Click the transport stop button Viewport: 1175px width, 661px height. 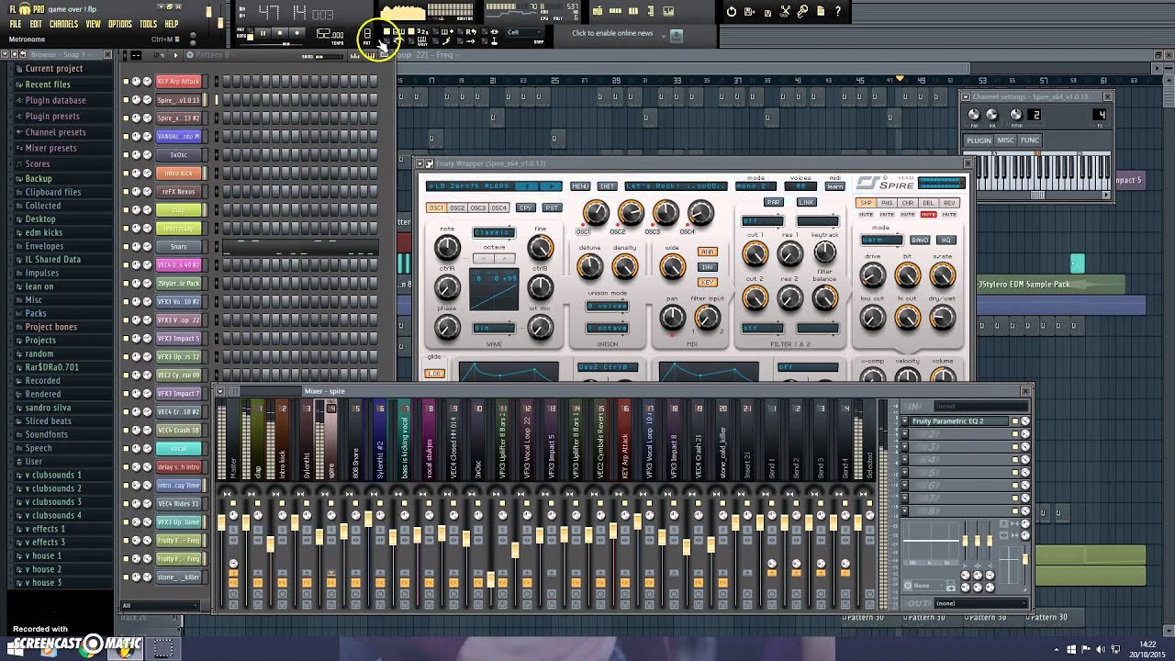click(280, 34)
